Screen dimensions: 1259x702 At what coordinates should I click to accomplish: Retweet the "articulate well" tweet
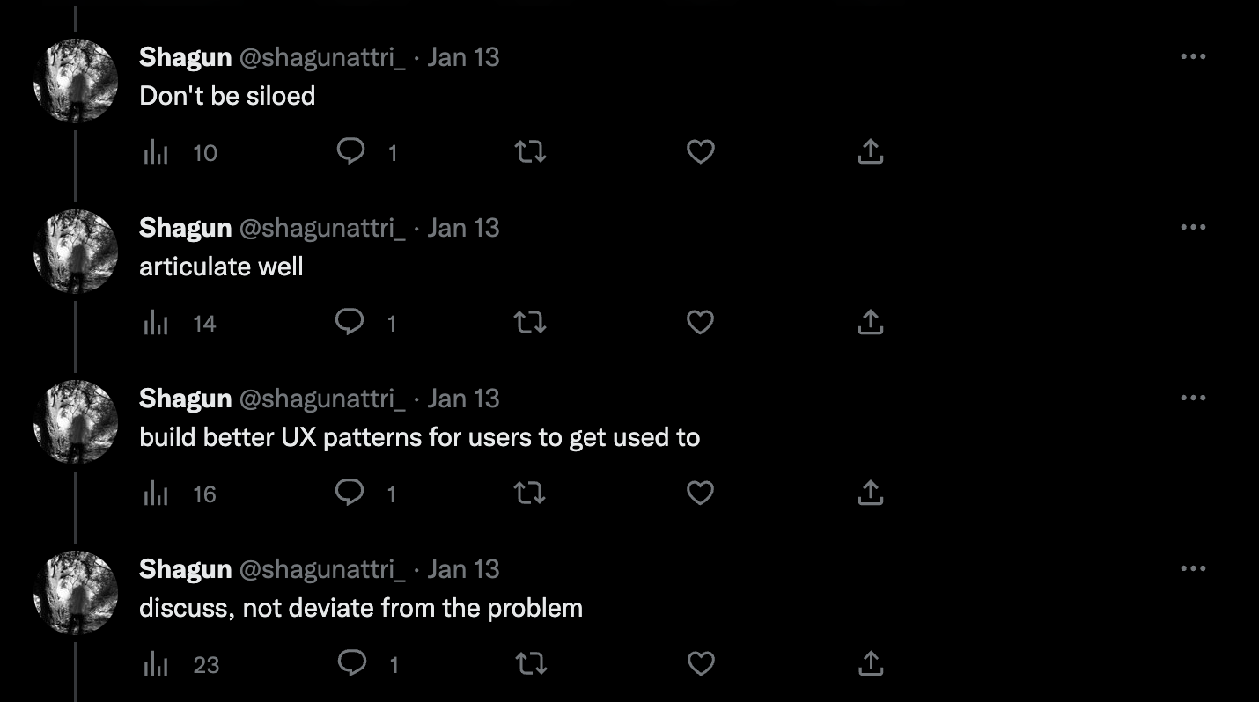point(530,323)
